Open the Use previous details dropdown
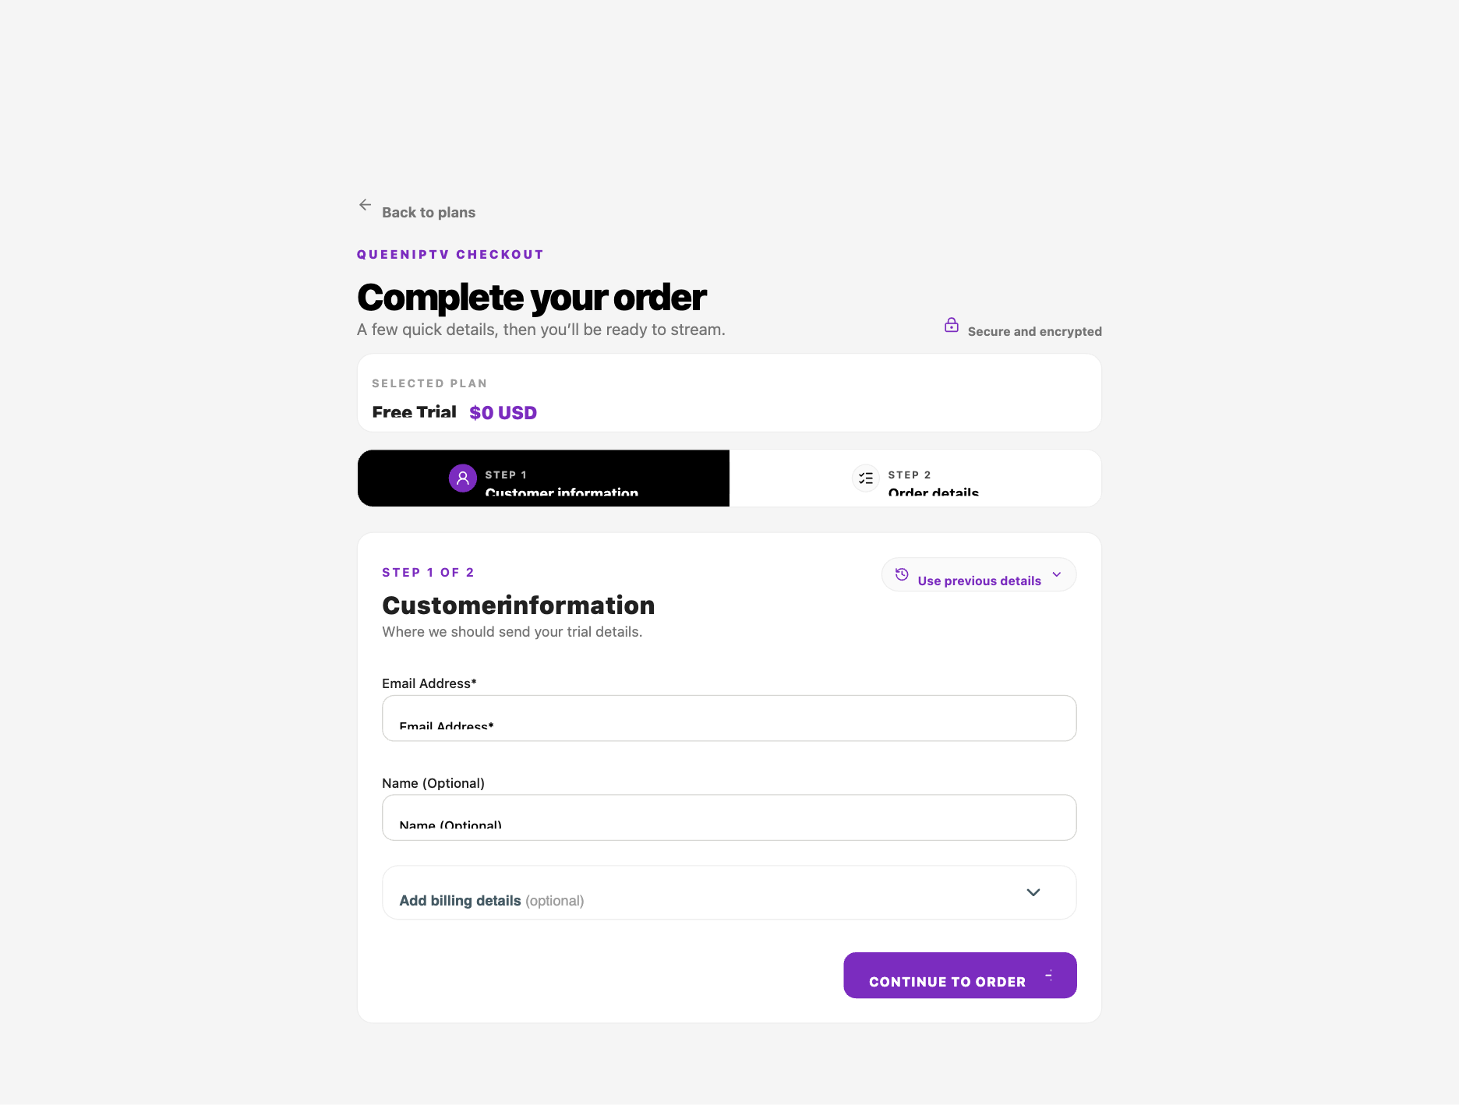This screenshot has height=1105, width=1459. coord(979,574)
